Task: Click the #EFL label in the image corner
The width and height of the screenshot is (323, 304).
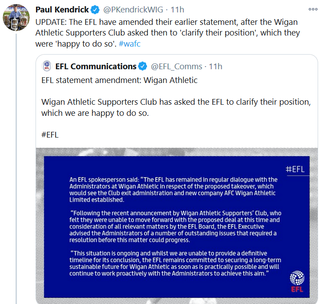Action: click(x=295, y=169)
